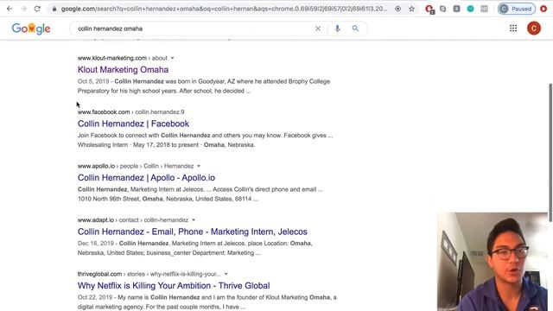Click the teal round extension icon
The image size is (553, 311).
click(470, 9)
